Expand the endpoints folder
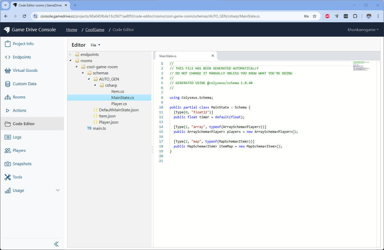Screen dimensions: 384x250 click(x=70, y=54)
